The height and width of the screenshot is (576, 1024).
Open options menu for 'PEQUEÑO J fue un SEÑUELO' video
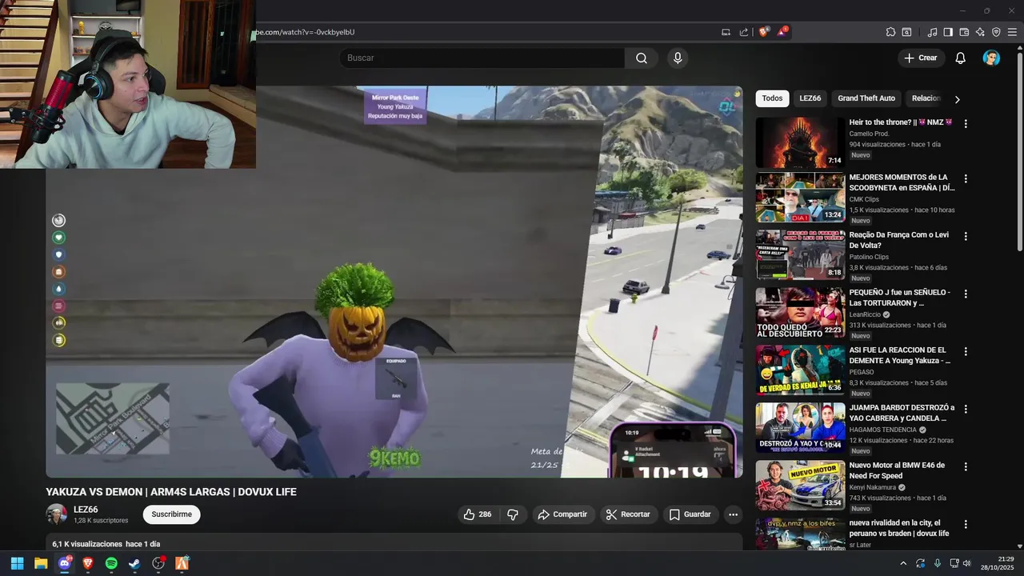point(966,294)
